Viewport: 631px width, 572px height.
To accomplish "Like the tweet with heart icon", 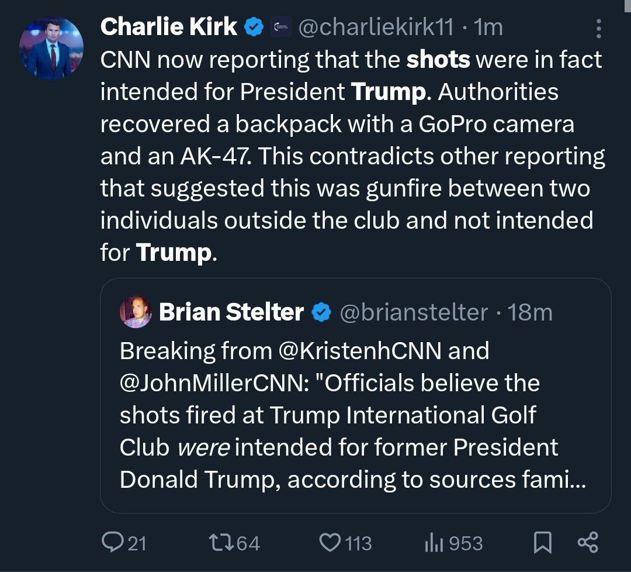I will pos(330,543).
